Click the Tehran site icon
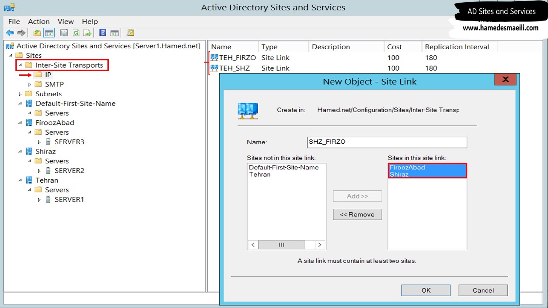Viewport: 548px width, 308px height. click(29, 180)
